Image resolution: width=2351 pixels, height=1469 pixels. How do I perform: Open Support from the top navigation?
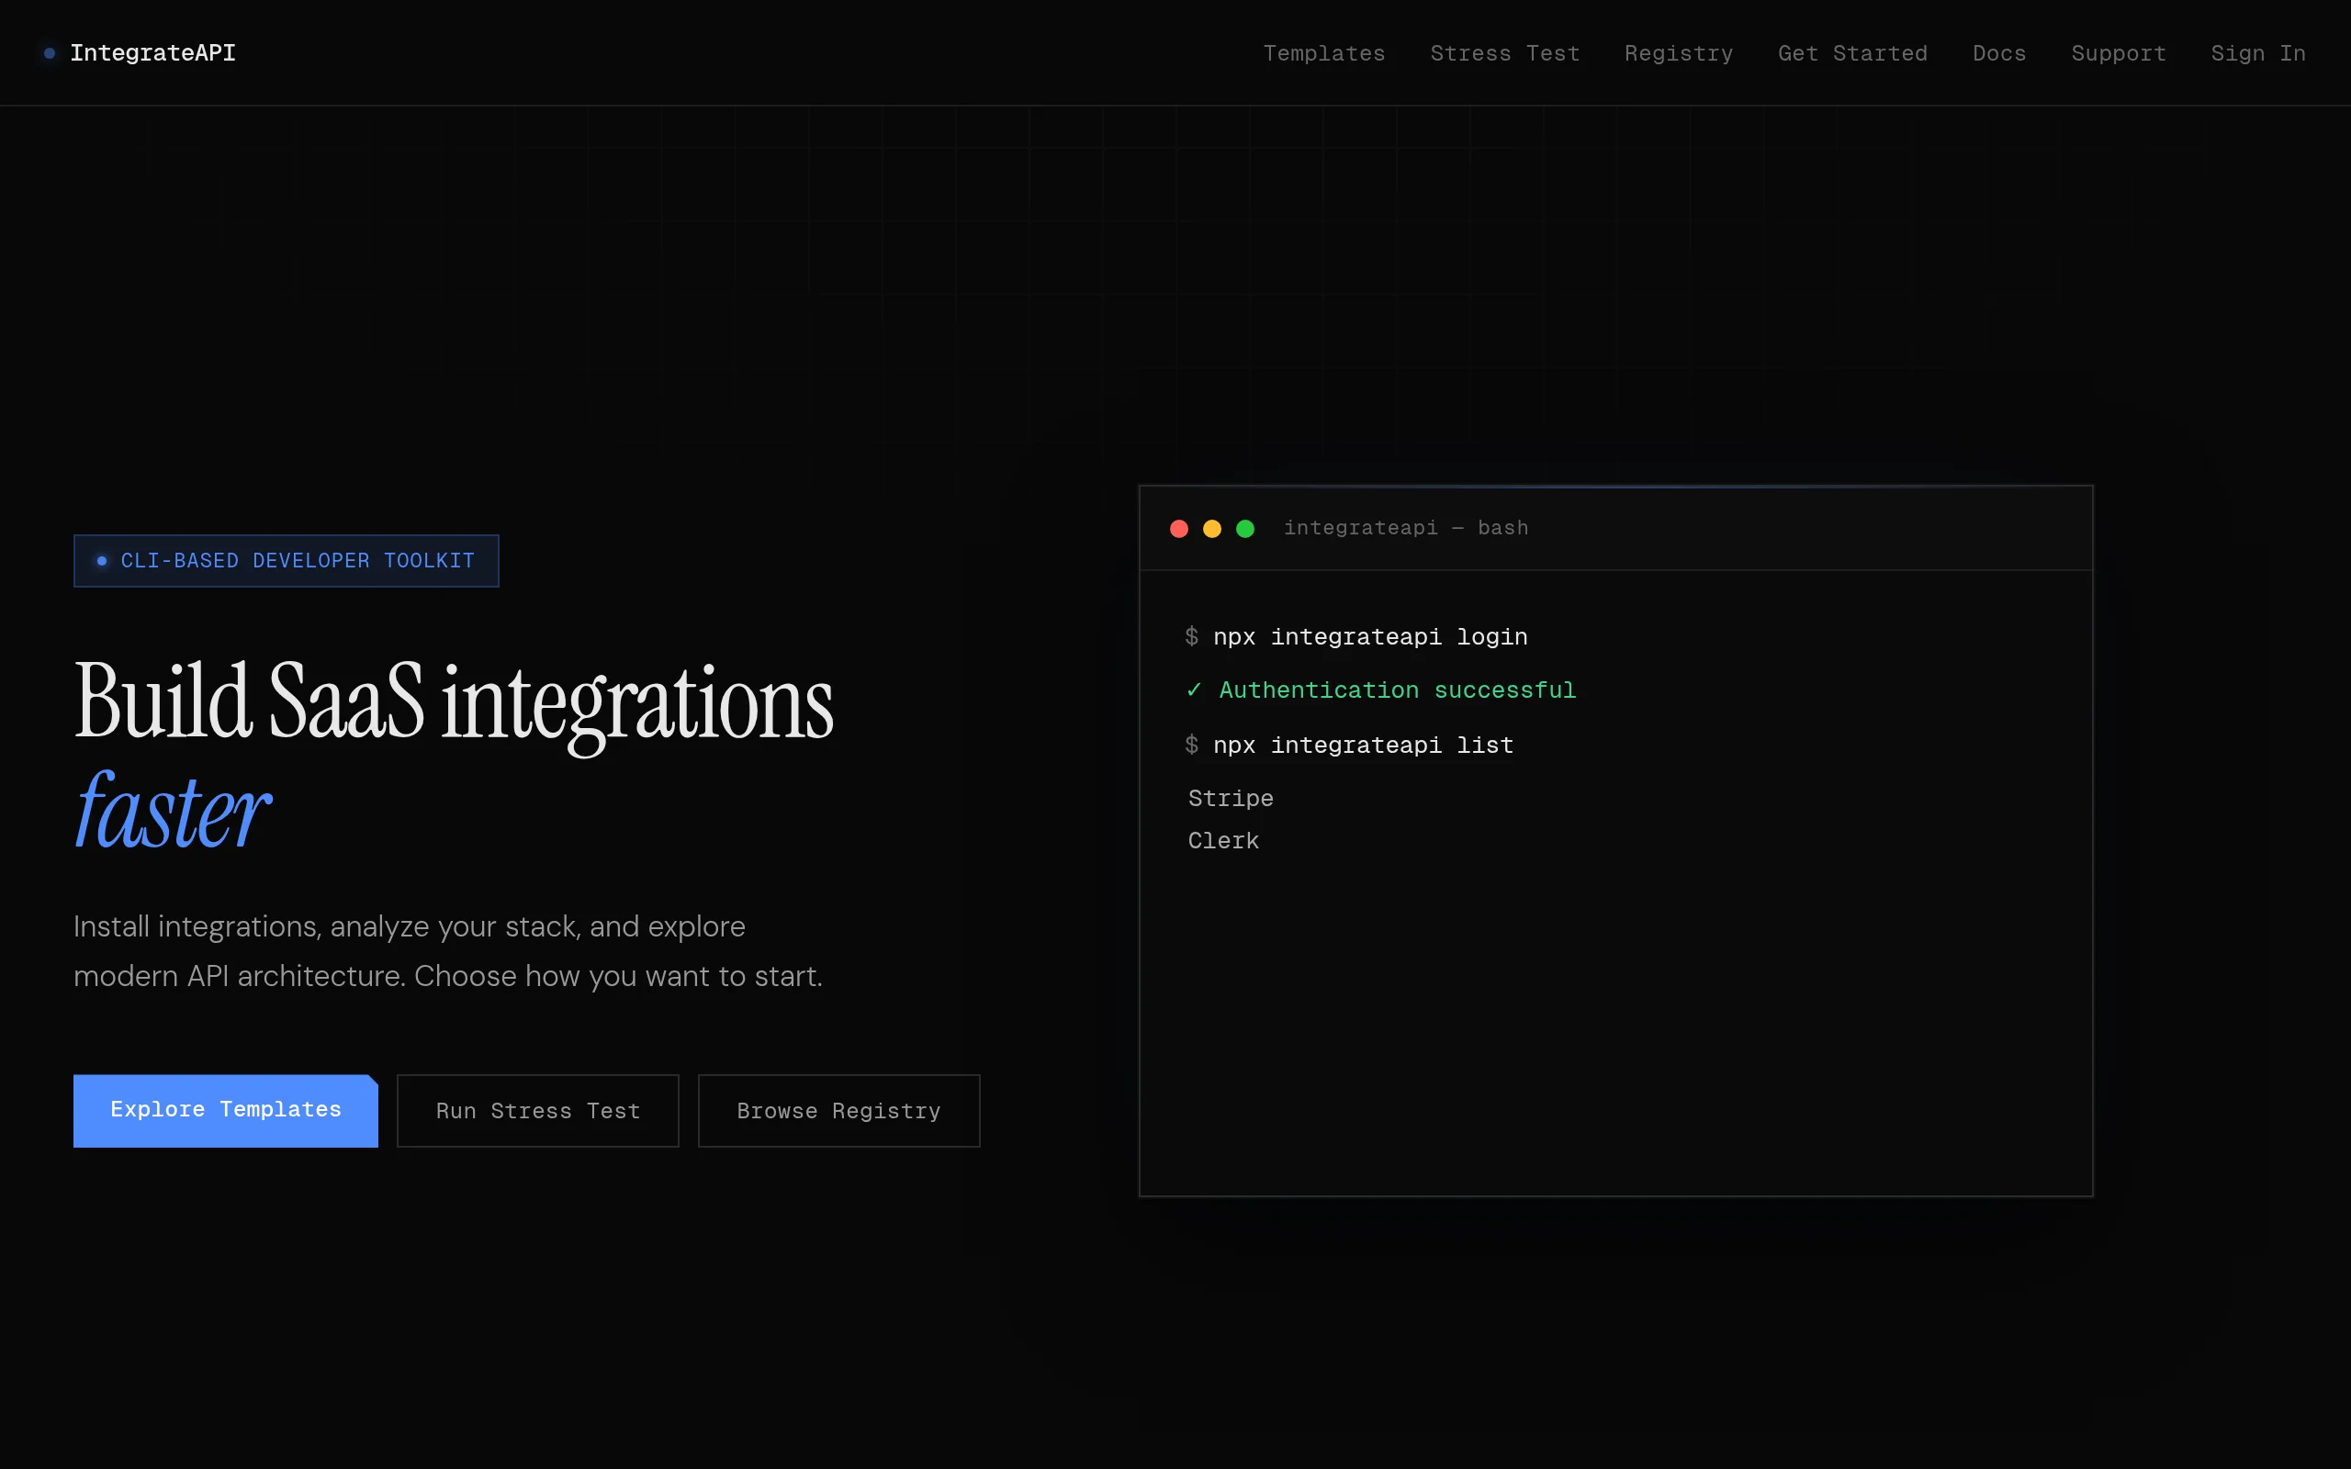pos(2118,53)
